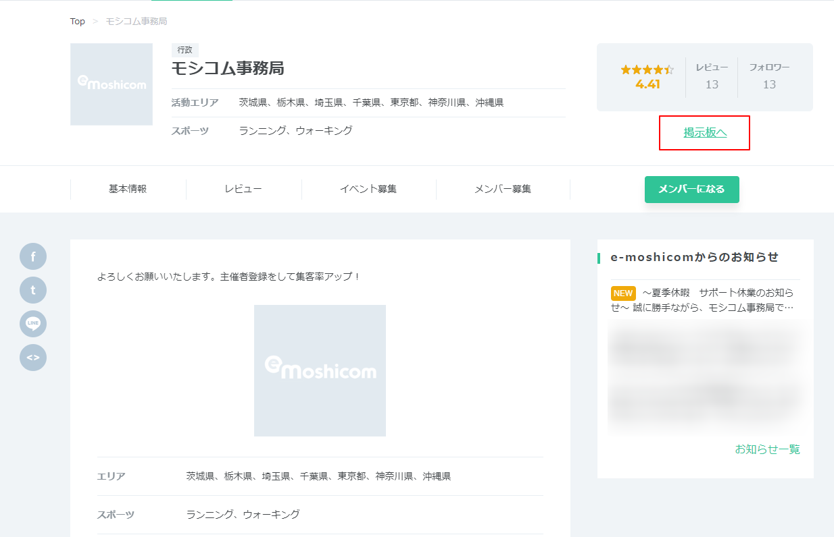Click the メンバーになる button
The image size is (834, 537).
[x=692, y=190]
